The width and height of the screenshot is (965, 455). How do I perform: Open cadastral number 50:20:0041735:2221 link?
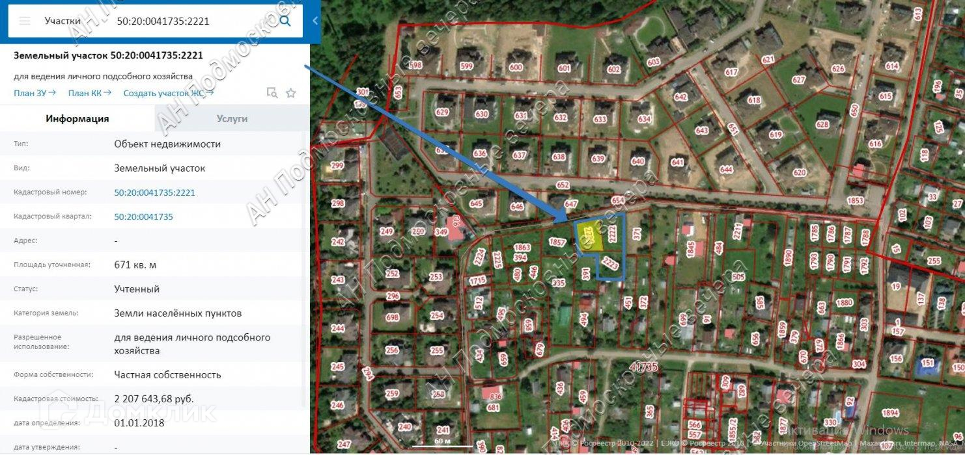pyautogui.click(x=154, y=192)
